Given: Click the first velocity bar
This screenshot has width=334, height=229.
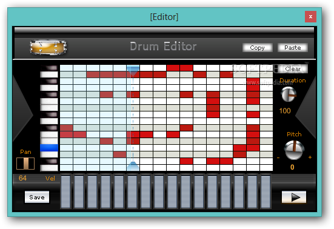Looking at the screenshot, I should coord(65,191).
